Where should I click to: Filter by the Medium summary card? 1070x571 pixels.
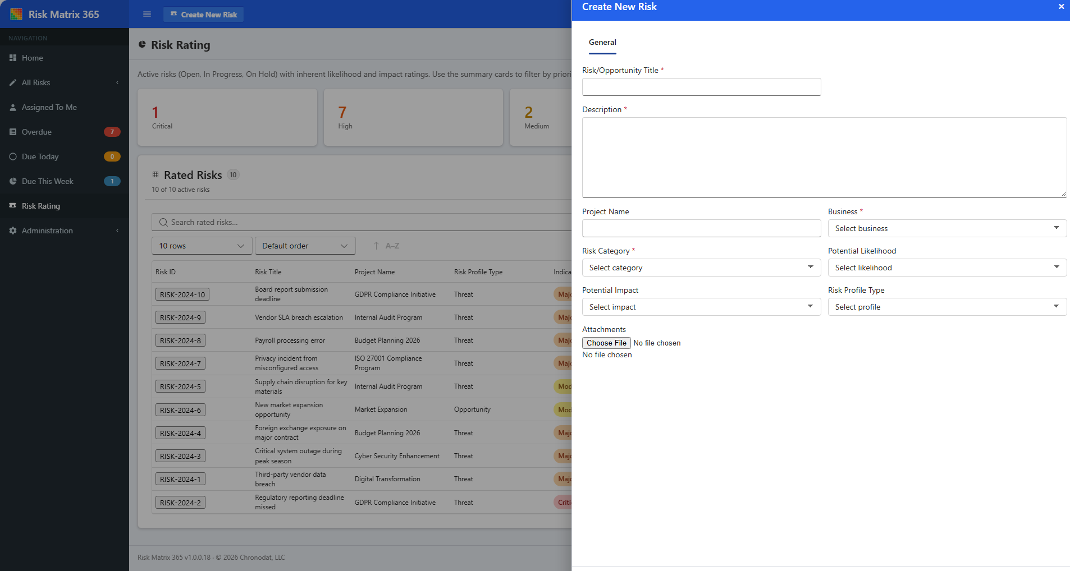click(x=541, y=117)
